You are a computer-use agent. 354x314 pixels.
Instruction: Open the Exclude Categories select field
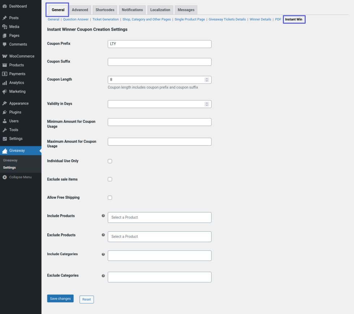click(x=159, y=277)
